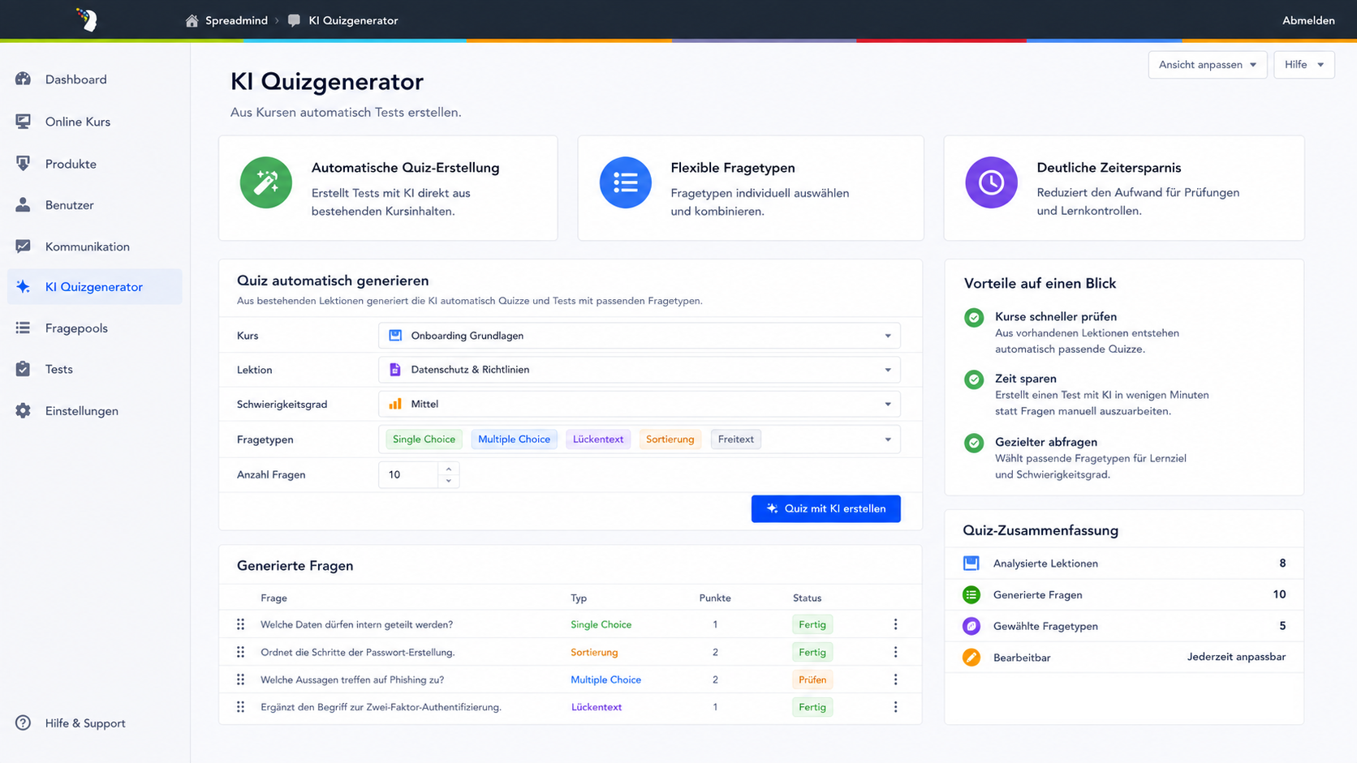1357x763 pixels.
Task: Open three-dot menu for Lückentext question
Action: tap(895, 707)
